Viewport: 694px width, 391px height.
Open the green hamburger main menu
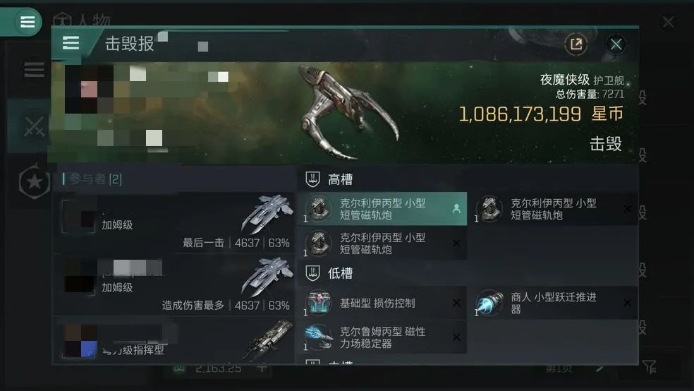pos(27,21)
